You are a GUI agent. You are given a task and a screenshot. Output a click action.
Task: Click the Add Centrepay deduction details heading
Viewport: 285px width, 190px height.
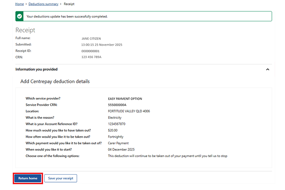[x=55, y=82]
